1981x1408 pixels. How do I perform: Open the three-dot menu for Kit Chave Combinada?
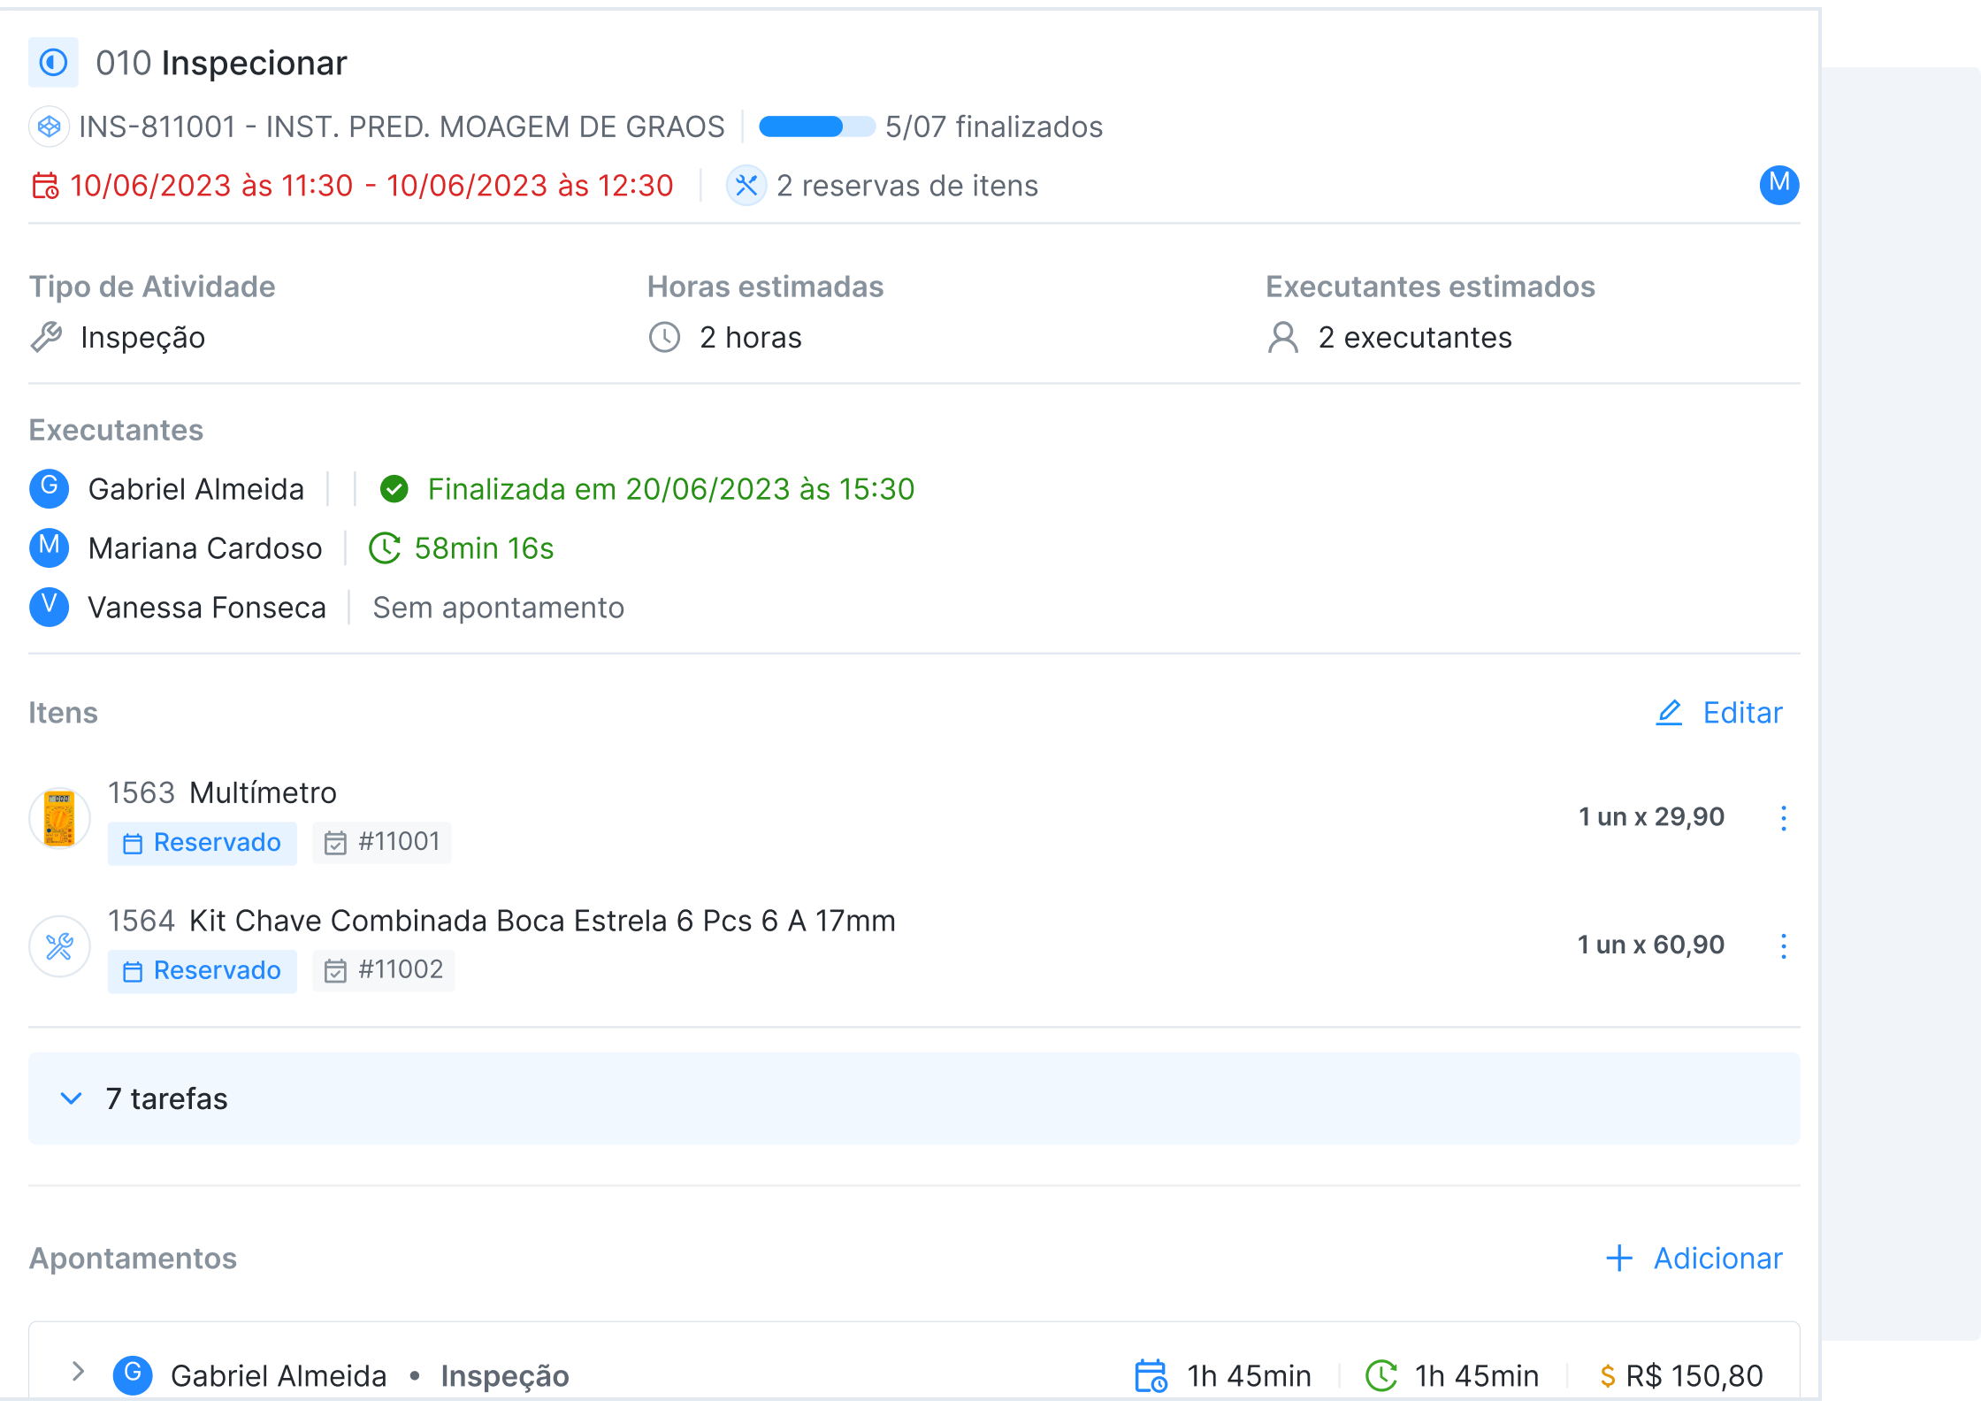[x=1784, y=946]
